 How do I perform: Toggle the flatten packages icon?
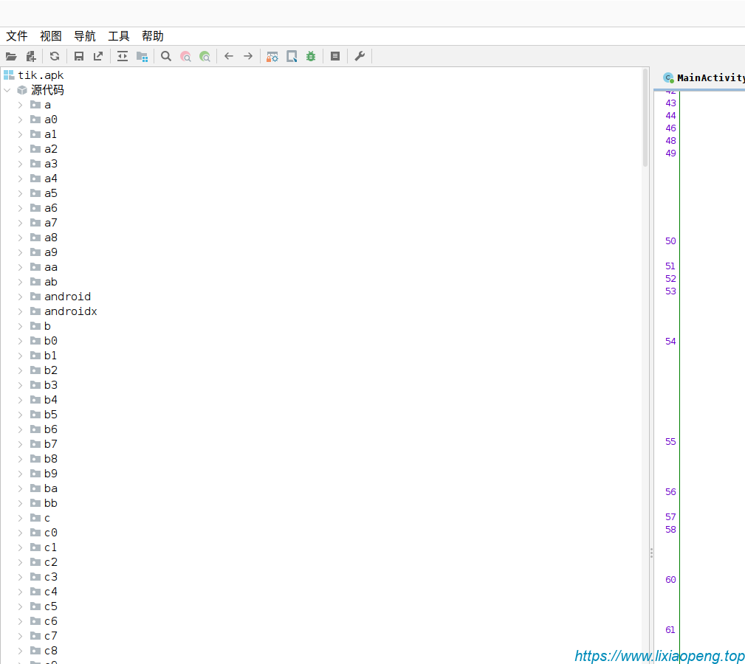[x=142, y=56]
